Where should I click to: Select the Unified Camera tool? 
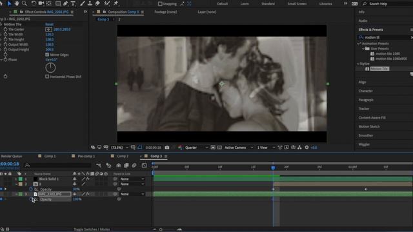point(41,3)
